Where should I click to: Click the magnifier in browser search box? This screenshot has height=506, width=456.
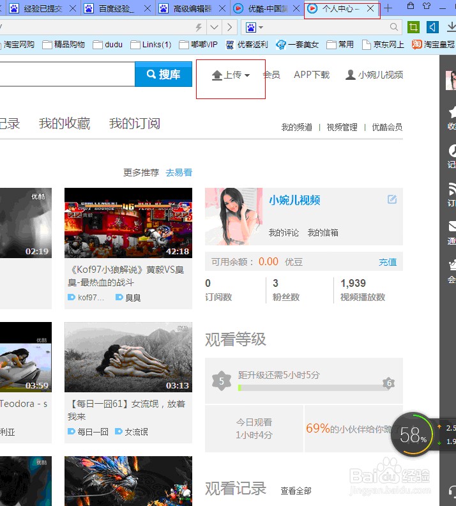point(394,27)
